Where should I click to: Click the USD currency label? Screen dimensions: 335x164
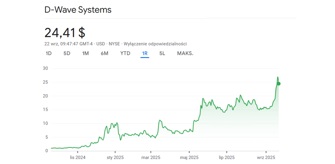pyautogui.click(x=101, y=44)
